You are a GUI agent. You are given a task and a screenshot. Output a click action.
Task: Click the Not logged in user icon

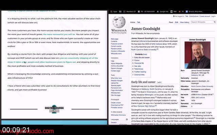point(174,16)
